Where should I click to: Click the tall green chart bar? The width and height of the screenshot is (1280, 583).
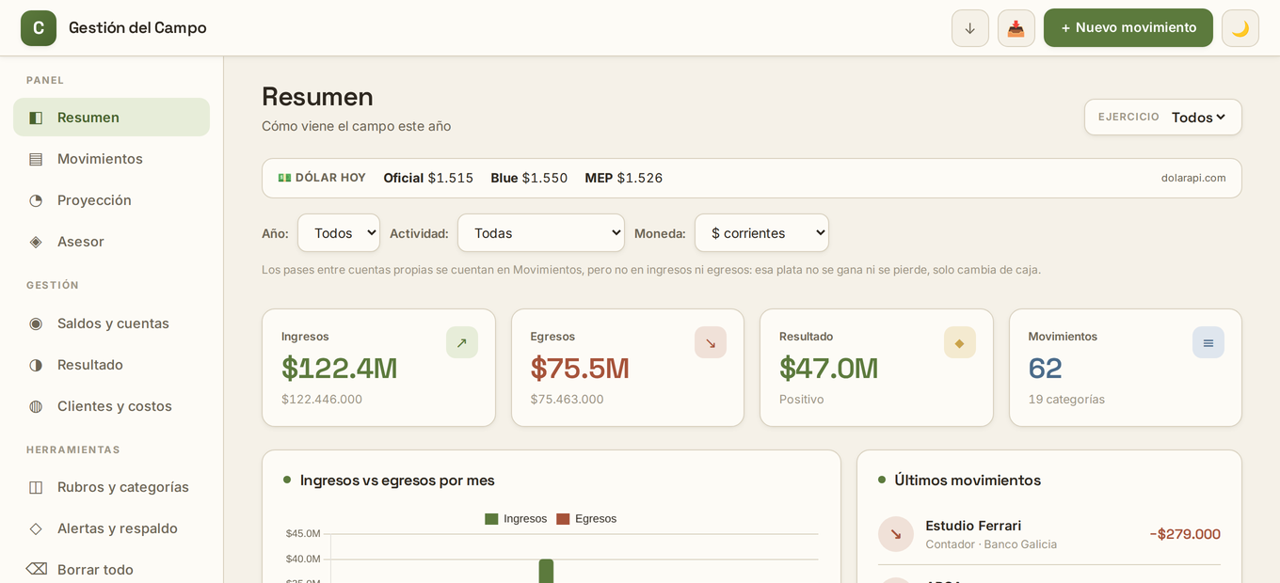546,571
